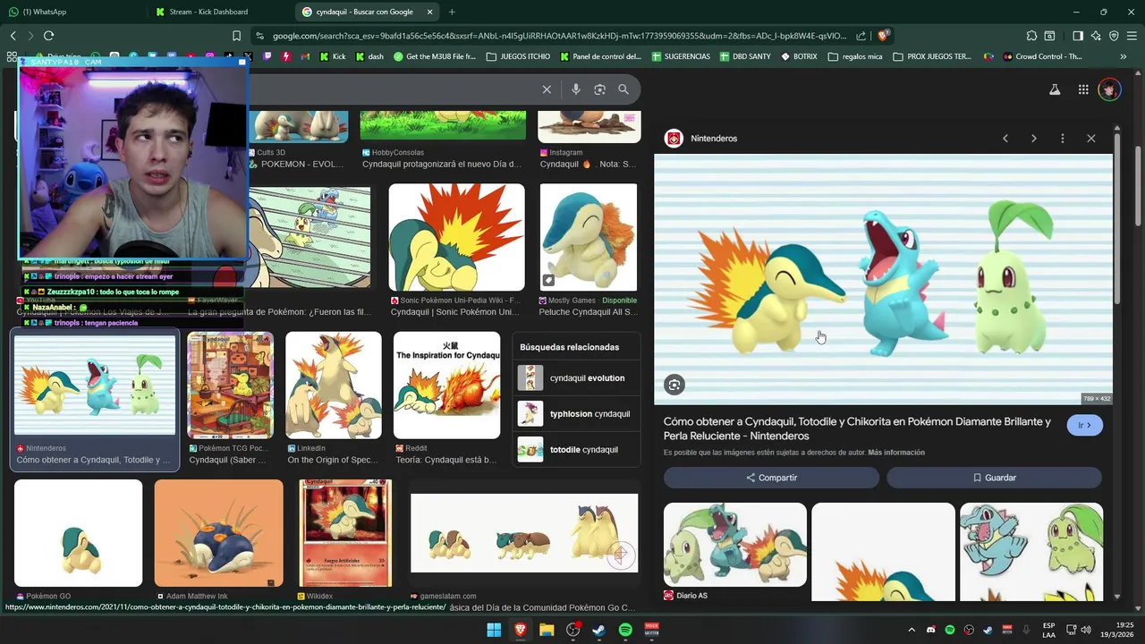Open a new browser tab

click(452, 12)
